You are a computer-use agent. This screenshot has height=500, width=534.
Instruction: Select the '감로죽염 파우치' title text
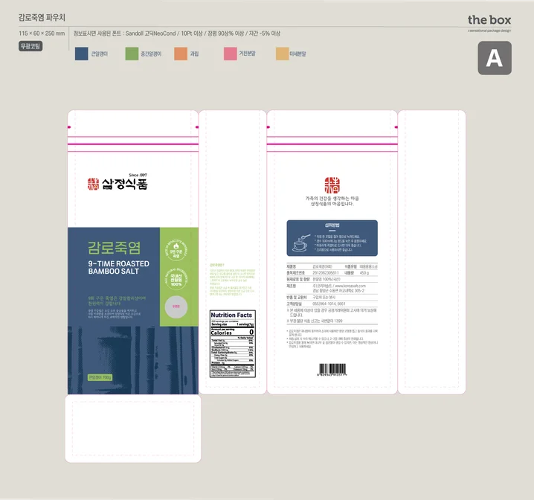42,17
